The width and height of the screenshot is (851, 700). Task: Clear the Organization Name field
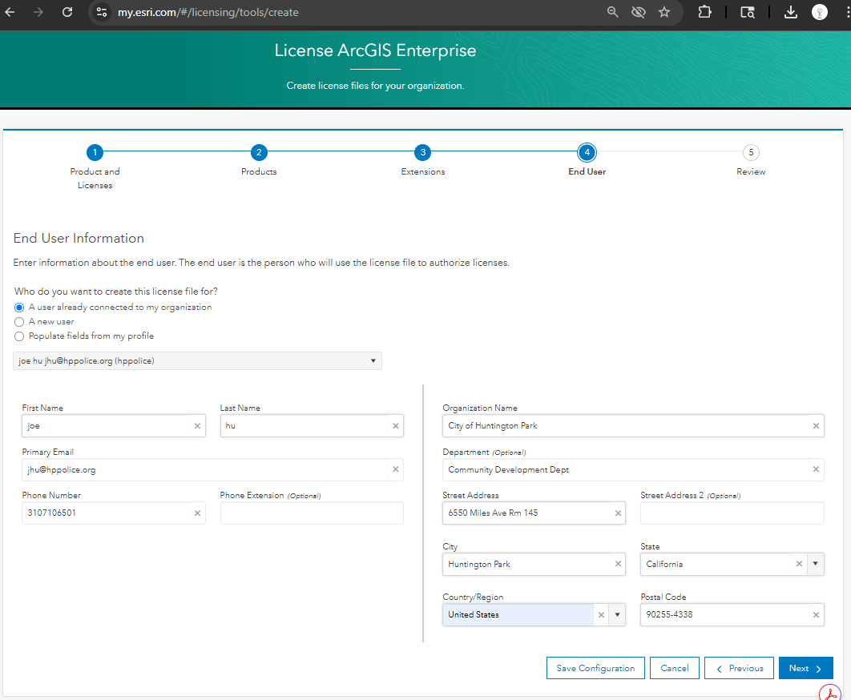[816, 426]
